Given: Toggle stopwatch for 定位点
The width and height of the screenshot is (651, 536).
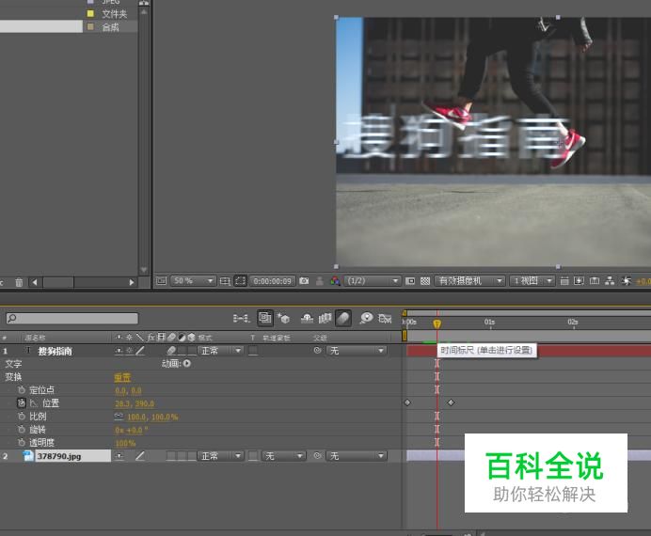Looking at the screenshot, I should point(22,390).
